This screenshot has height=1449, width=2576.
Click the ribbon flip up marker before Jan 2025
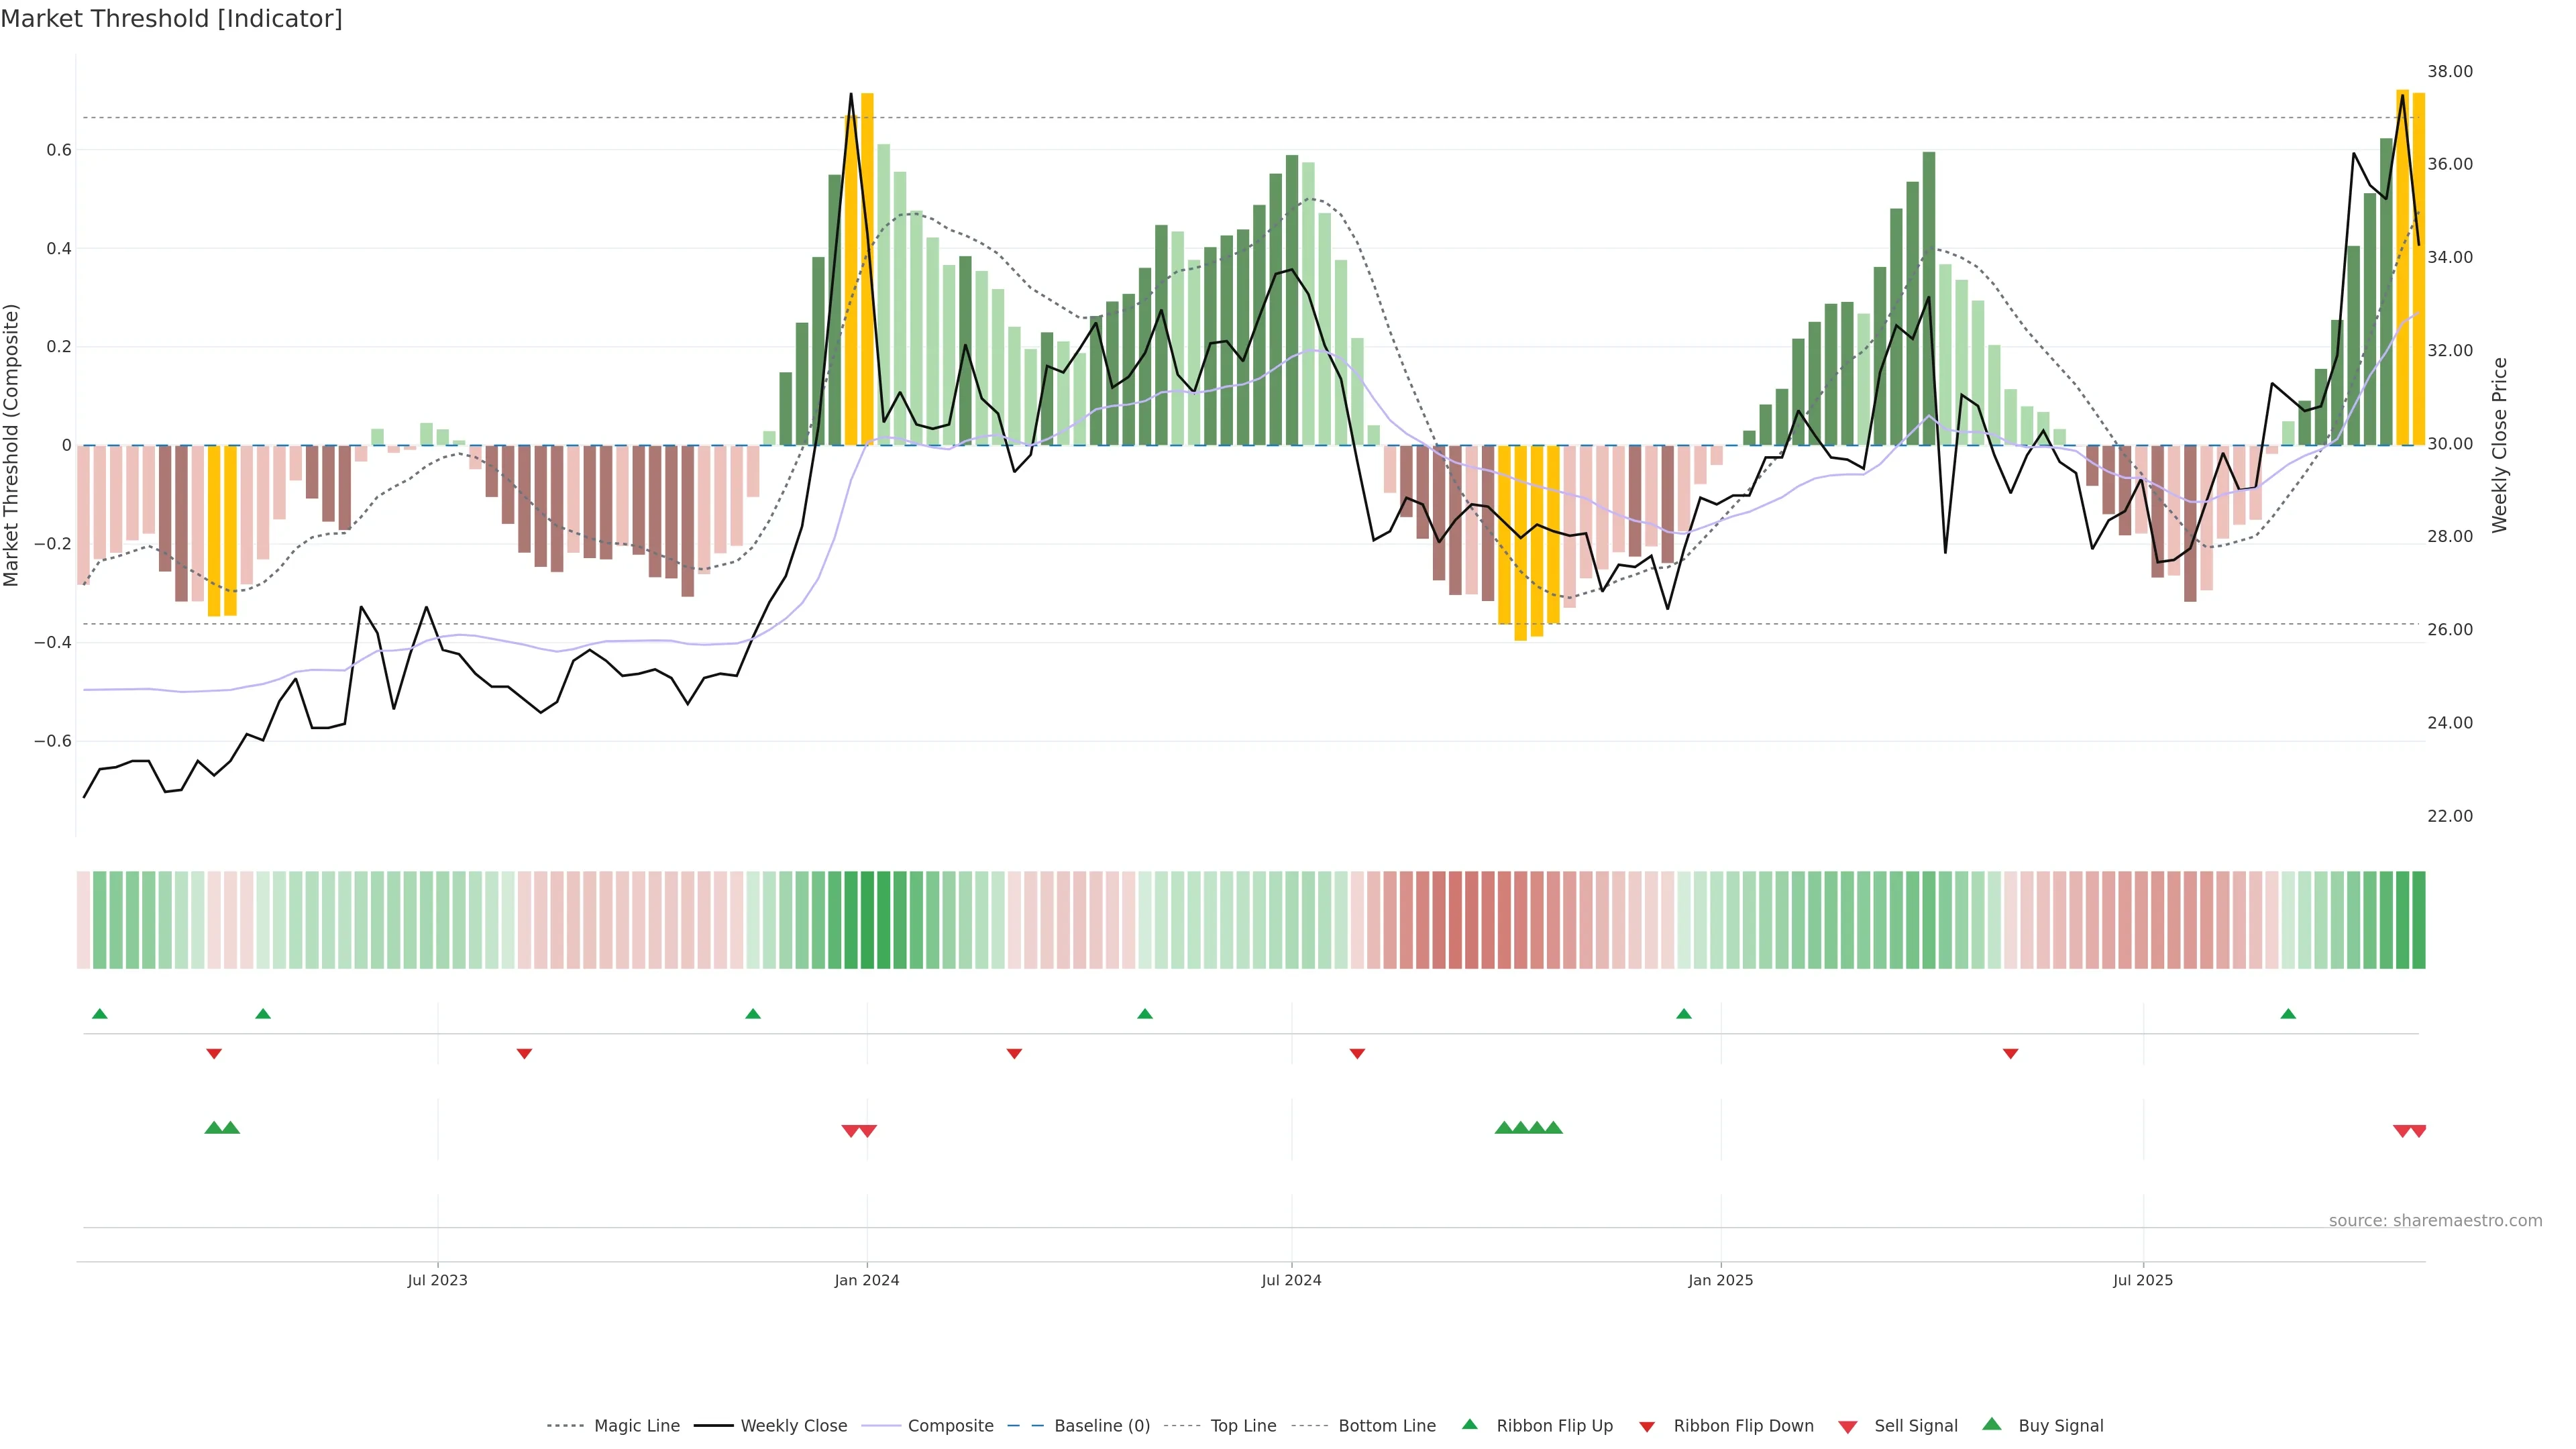pyautogui.click(x=1684, y=1014)
